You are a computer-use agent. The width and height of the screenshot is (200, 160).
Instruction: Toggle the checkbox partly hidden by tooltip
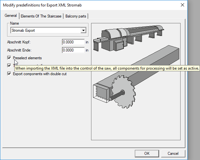click(x=9, y=66)
